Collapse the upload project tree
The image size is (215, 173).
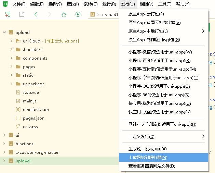(x=4, y=33)
